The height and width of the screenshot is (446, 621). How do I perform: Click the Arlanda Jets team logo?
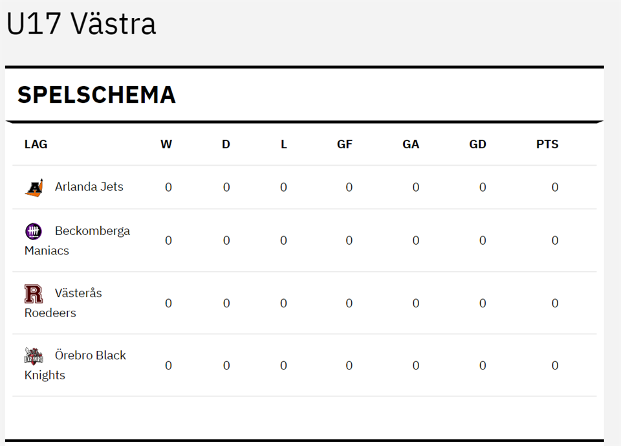pyautogui.click(x=34, y=188)
